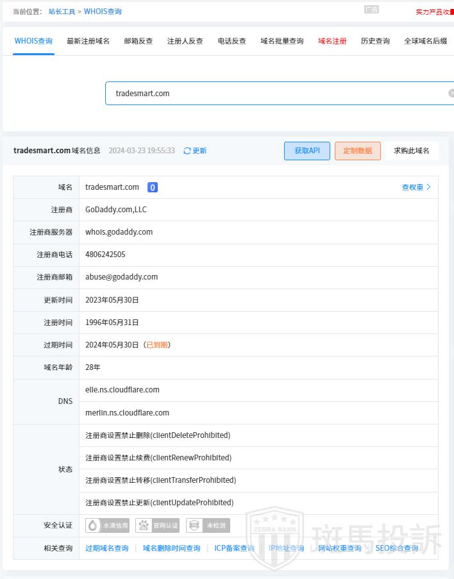Click the blue 0 weight badge

(153, 187)
